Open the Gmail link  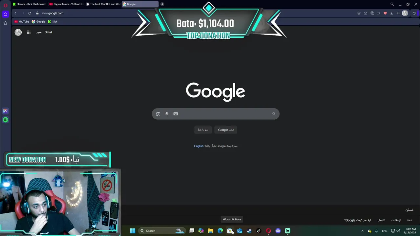pyautogui.click(x=48, y=32)
